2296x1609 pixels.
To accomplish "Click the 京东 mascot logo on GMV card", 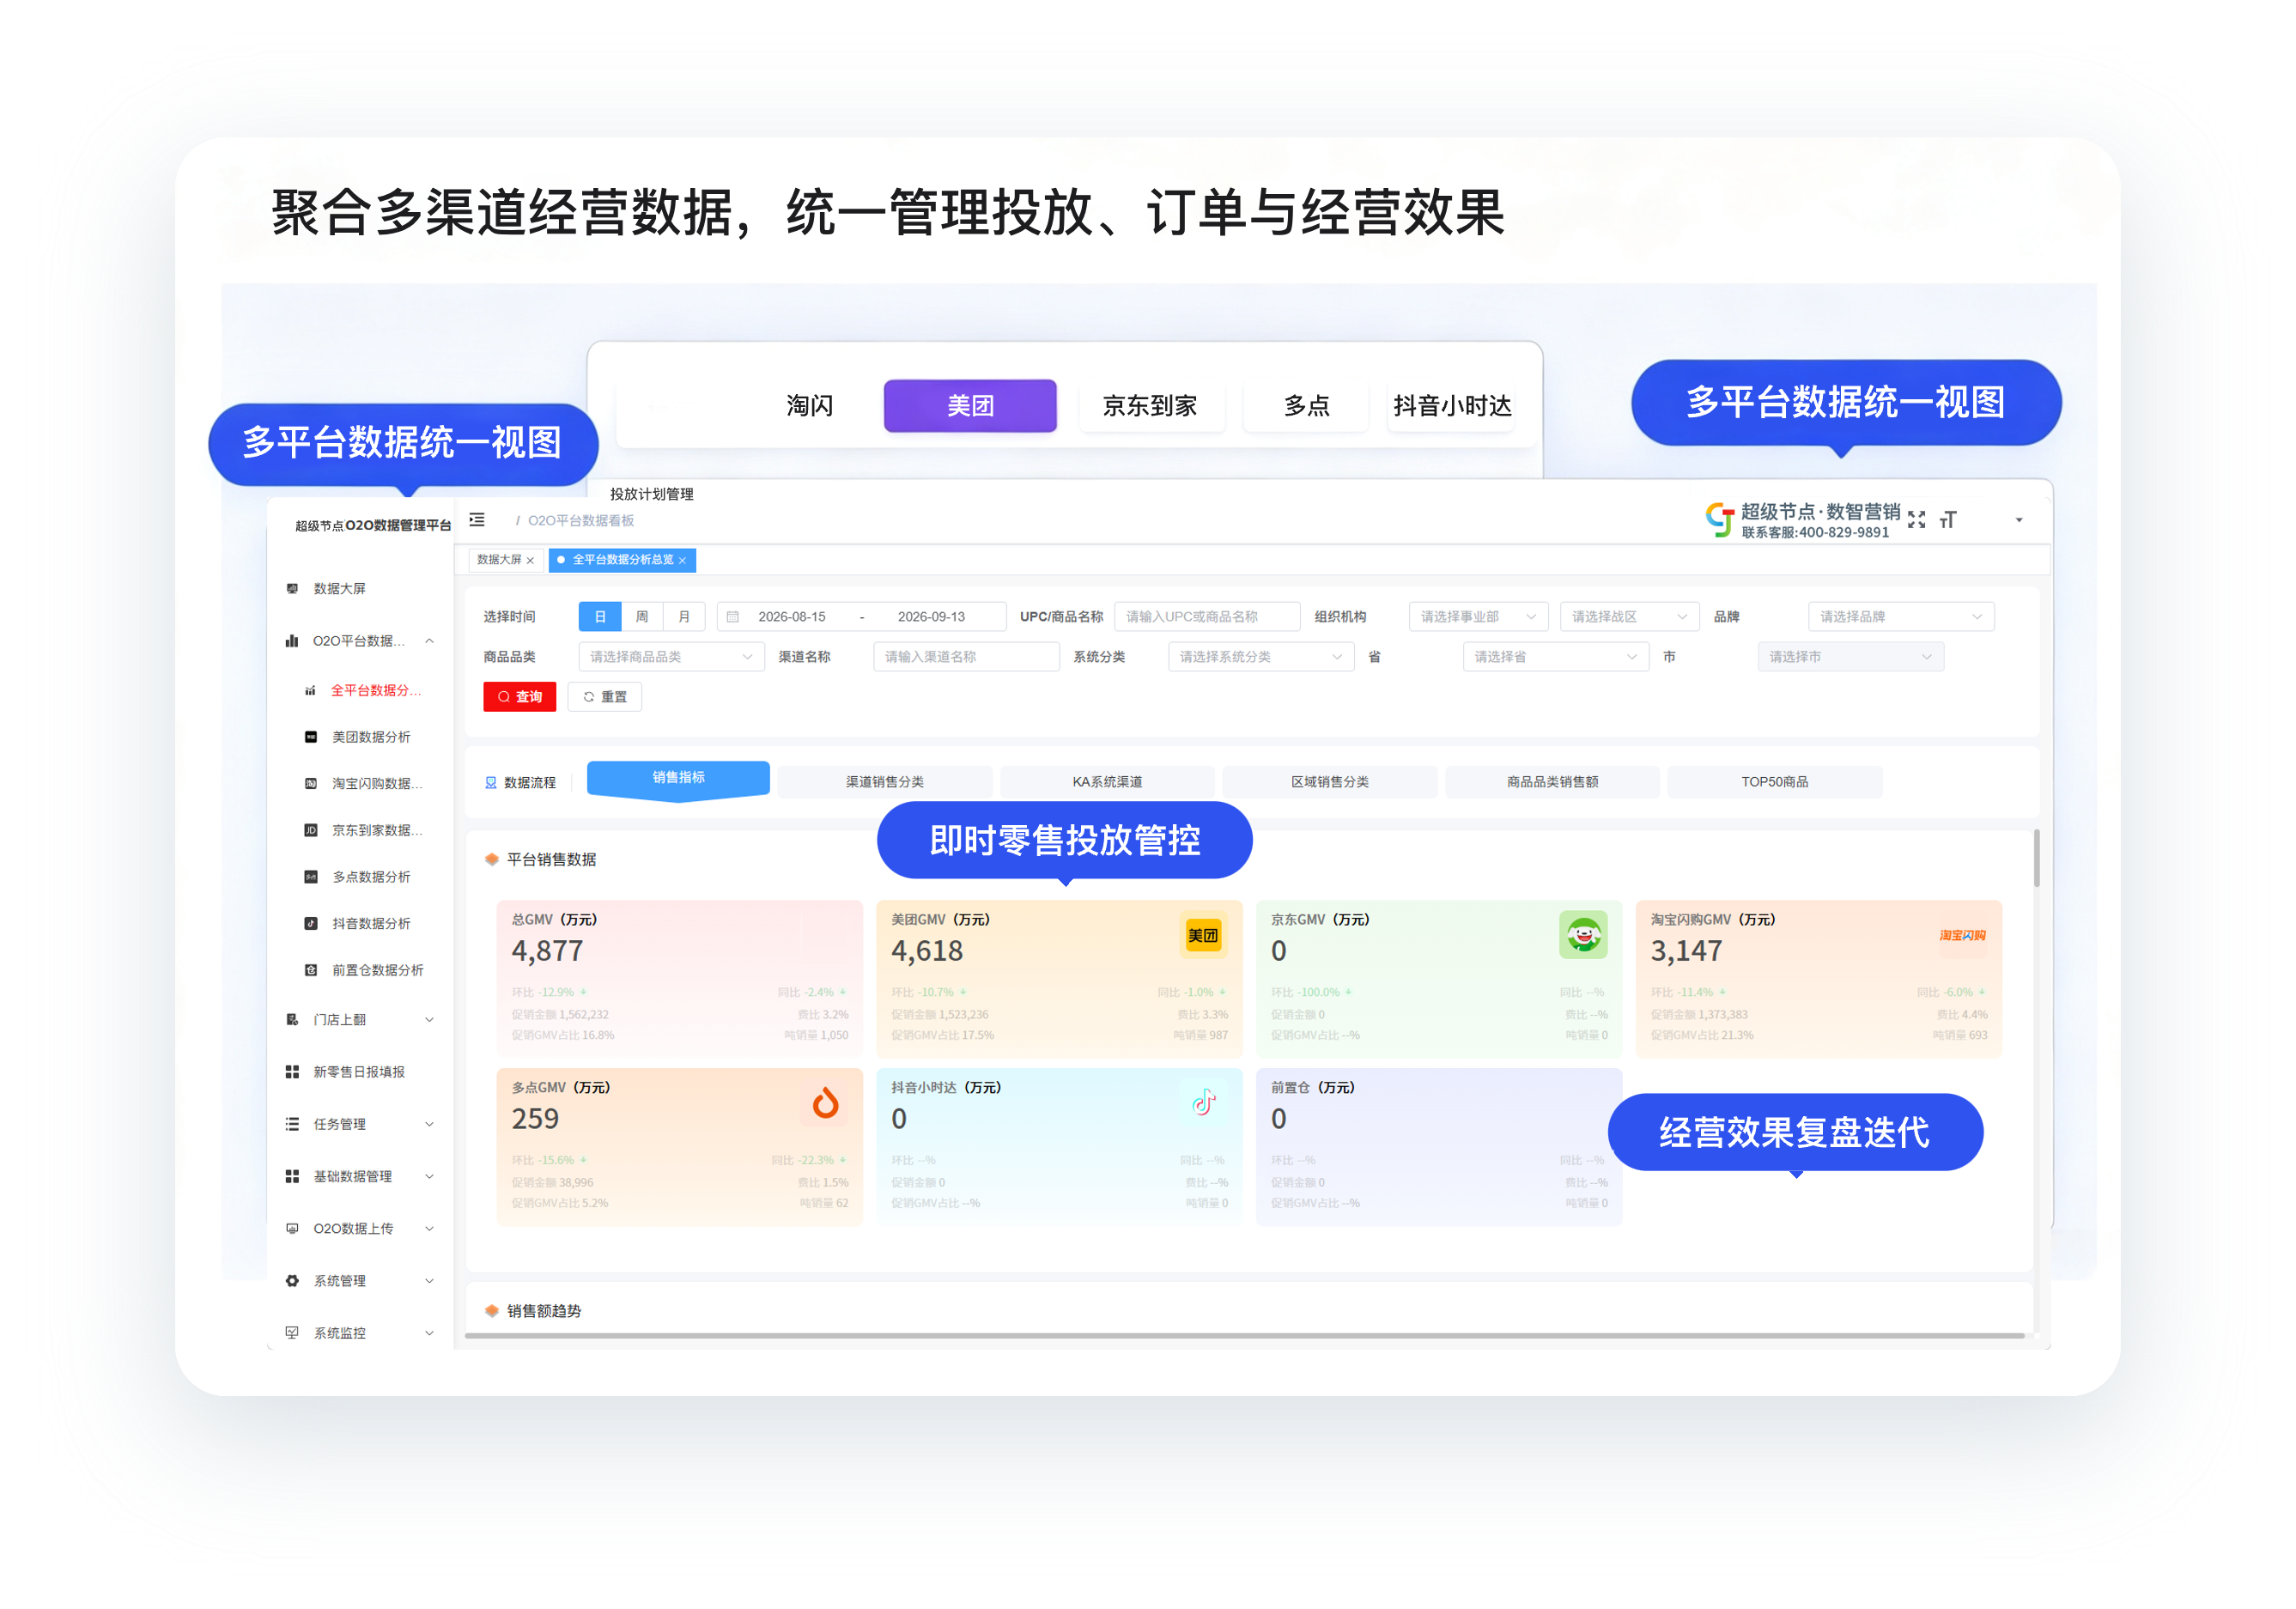I will 1583,935.
